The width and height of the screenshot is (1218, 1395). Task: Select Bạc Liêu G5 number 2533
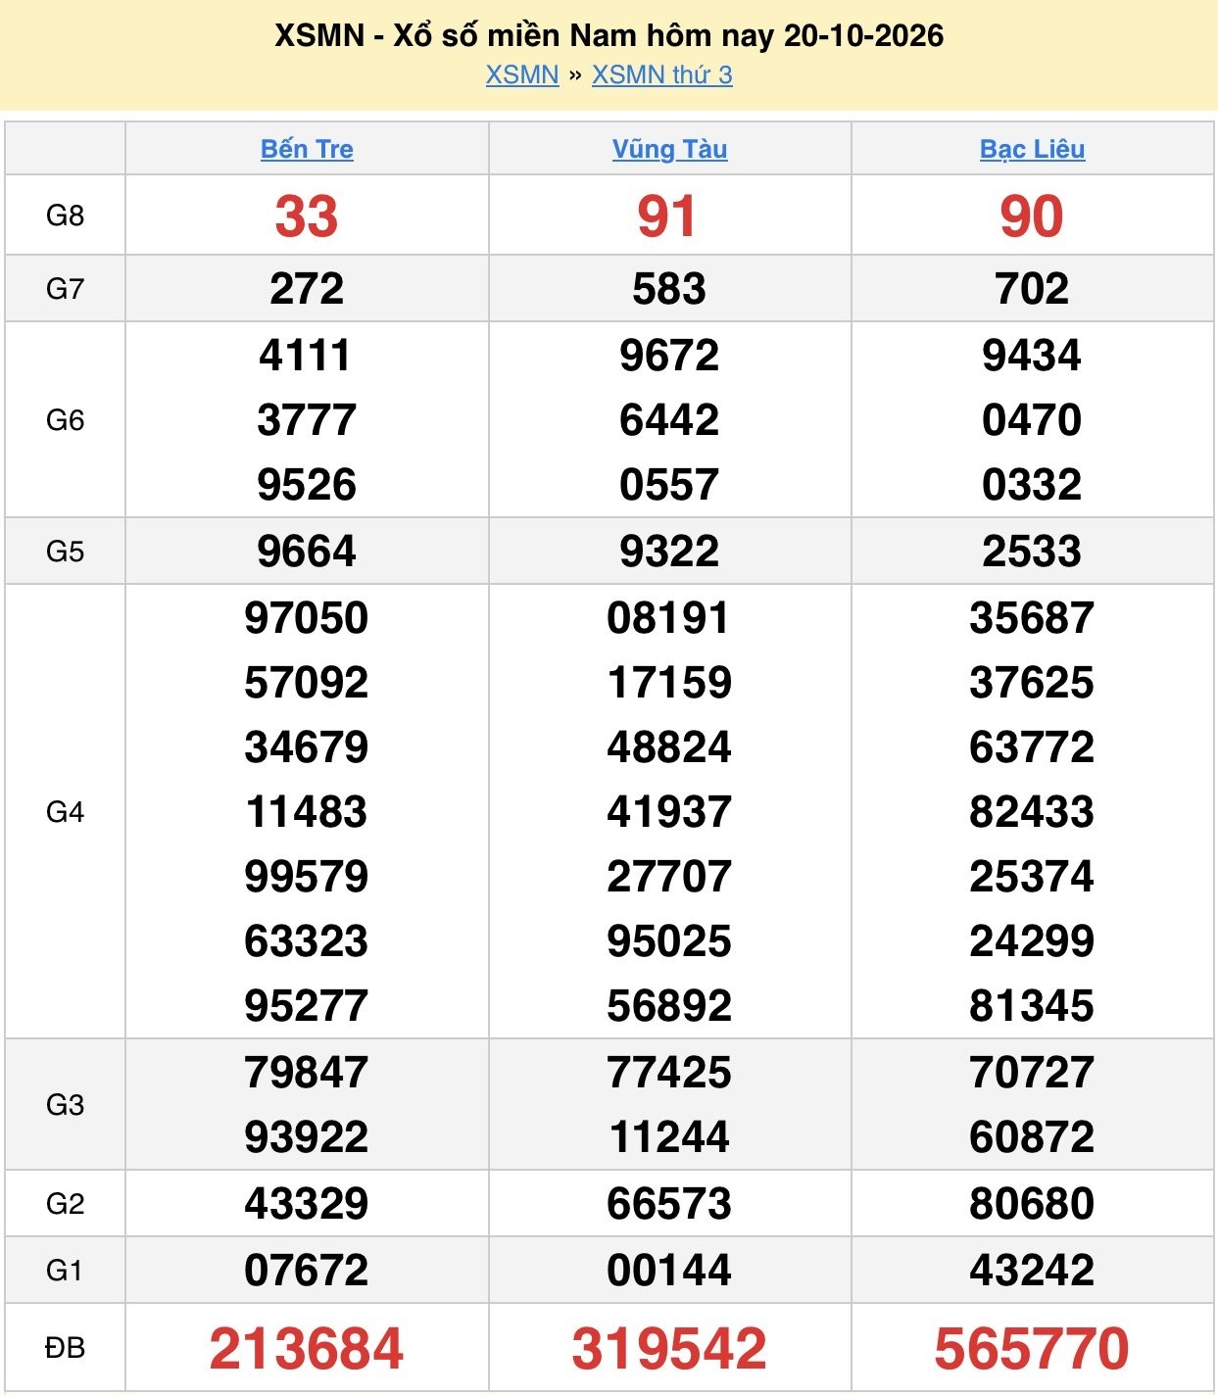pyautogui.click(x=1032, y=552)
